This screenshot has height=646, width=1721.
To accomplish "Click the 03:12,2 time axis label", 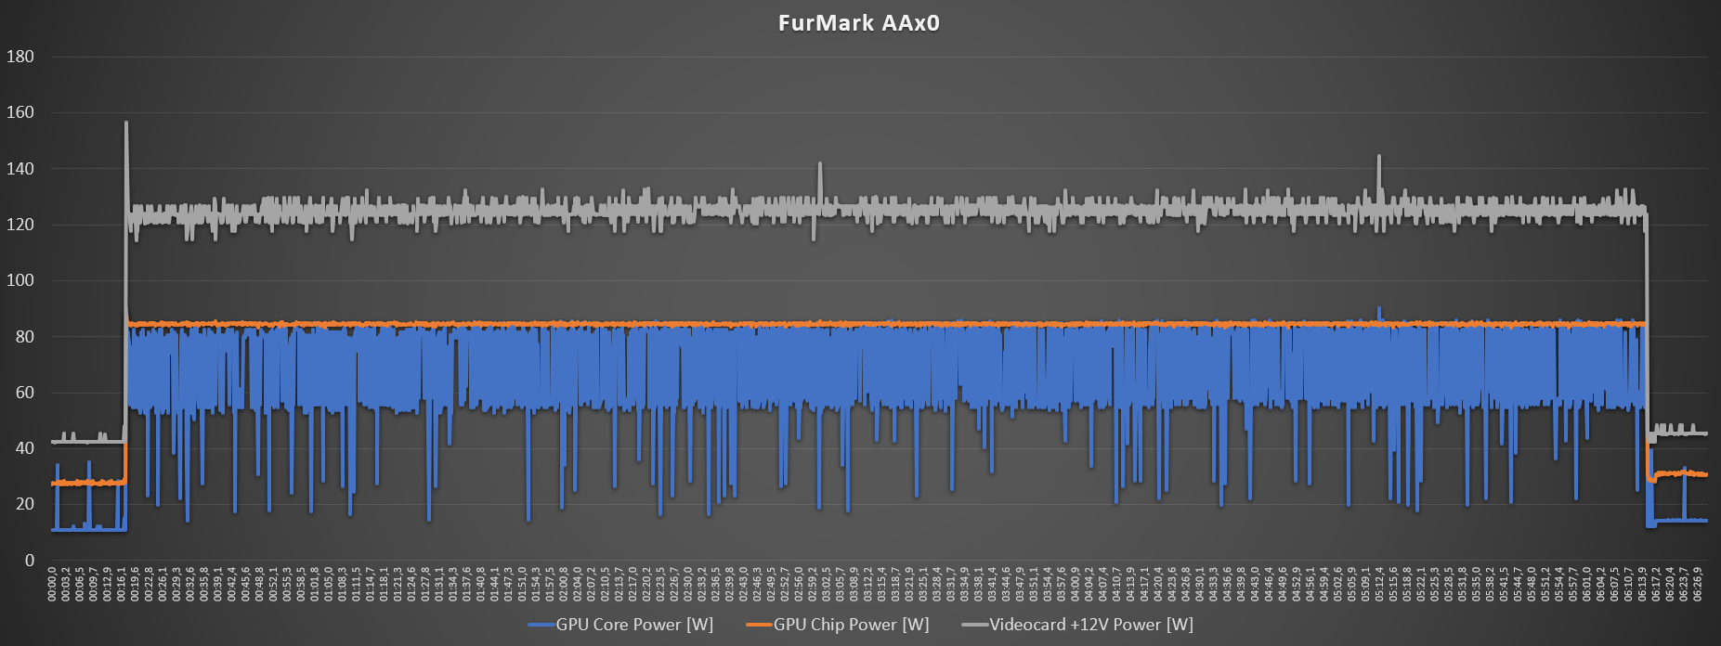I will (x=867, y=585).
